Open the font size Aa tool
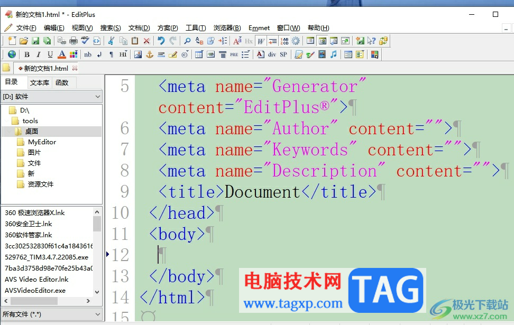 tap(237, 41)
